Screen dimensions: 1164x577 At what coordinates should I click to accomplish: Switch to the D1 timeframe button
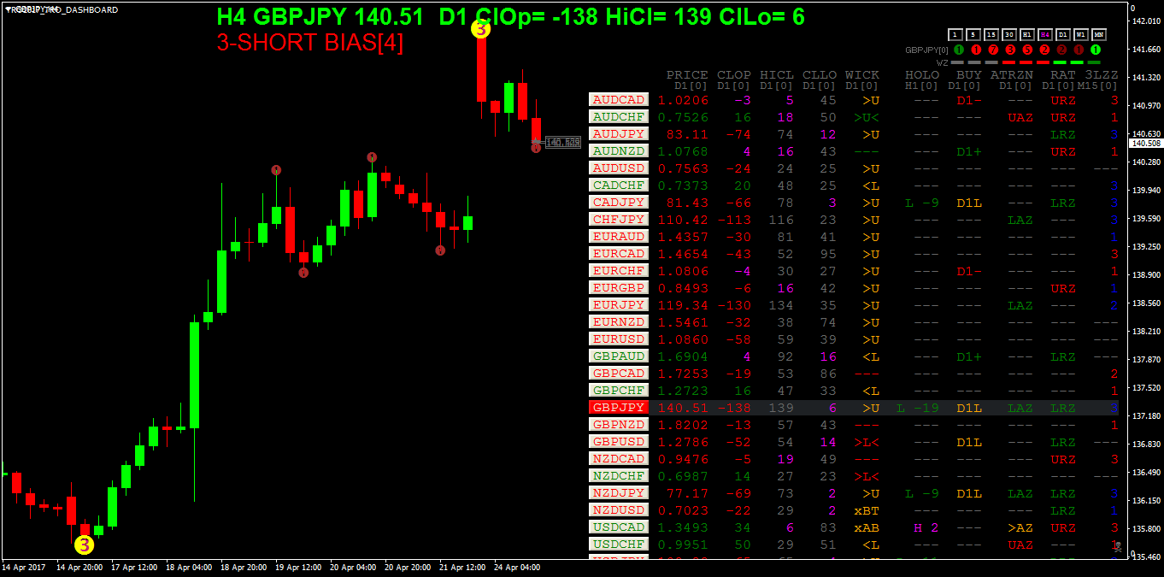coord(1062,34)
